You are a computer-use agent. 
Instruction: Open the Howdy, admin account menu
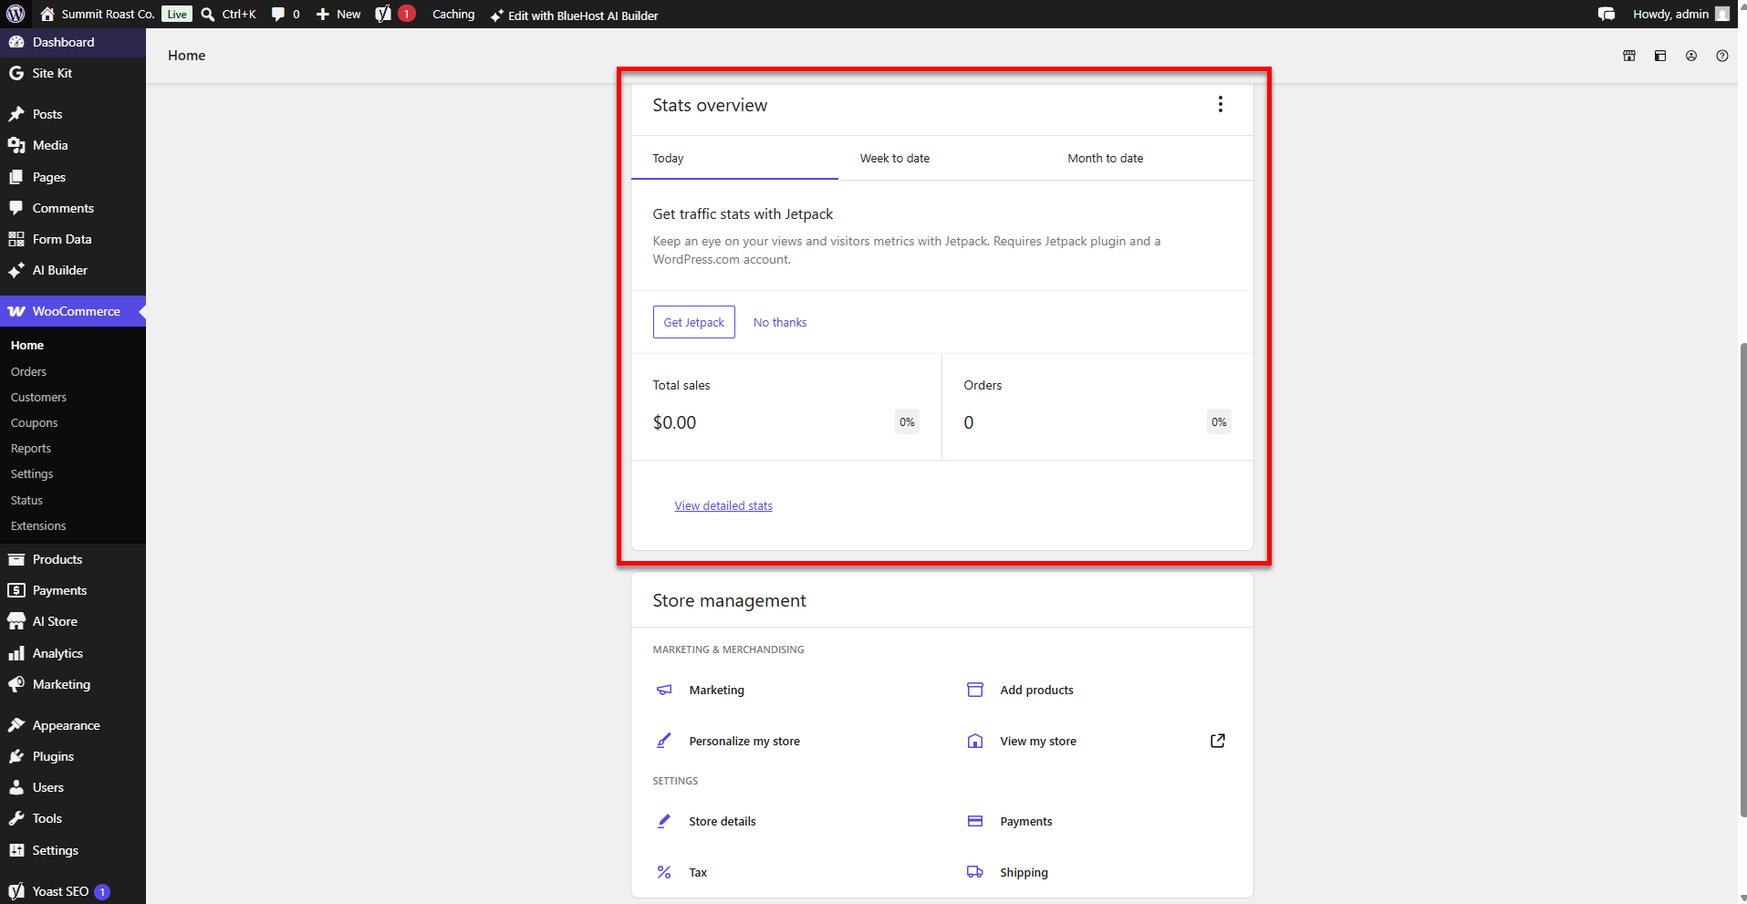point(1680,14)
